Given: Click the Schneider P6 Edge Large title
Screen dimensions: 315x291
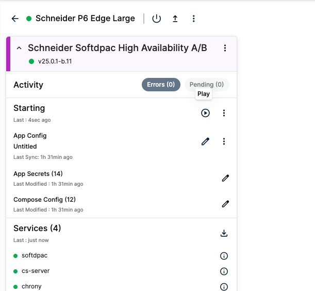Looking at the screenshot, I should (85, 19).
